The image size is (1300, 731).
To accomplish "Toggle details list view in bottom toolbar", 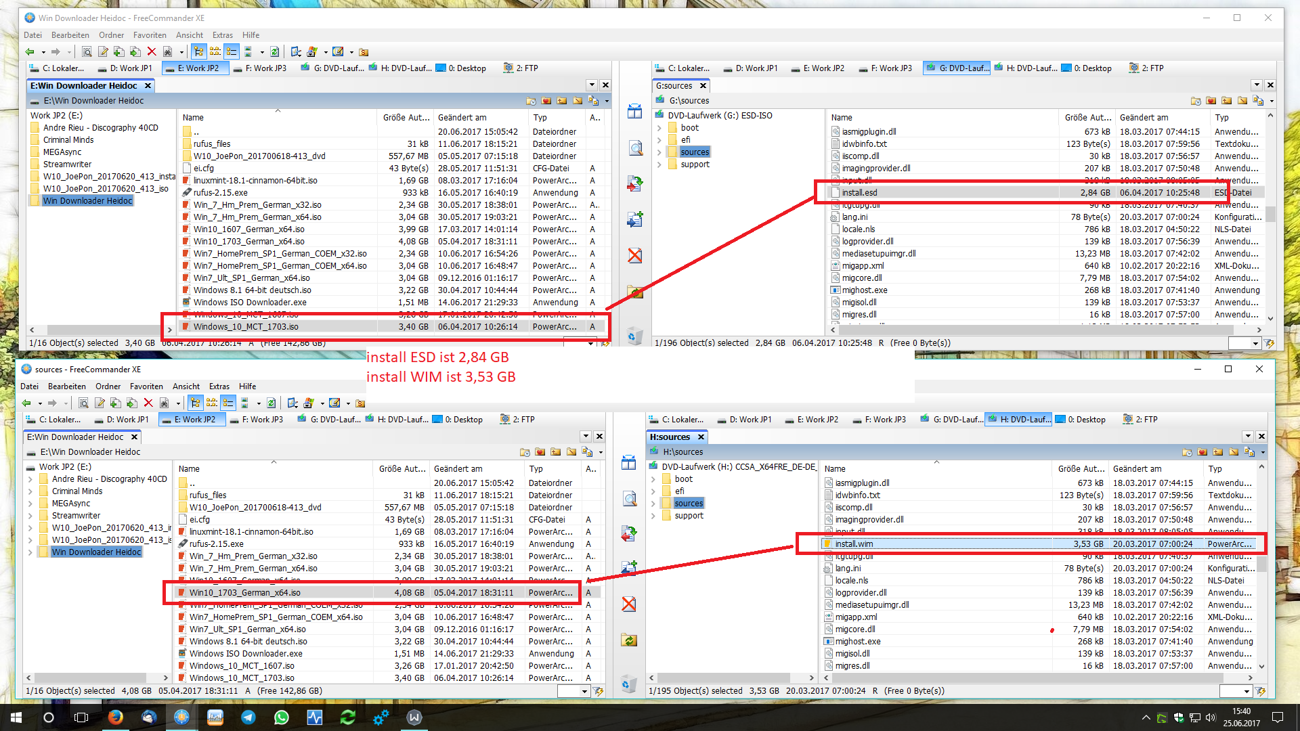I will pyautogui.click(x=228, y=403).
